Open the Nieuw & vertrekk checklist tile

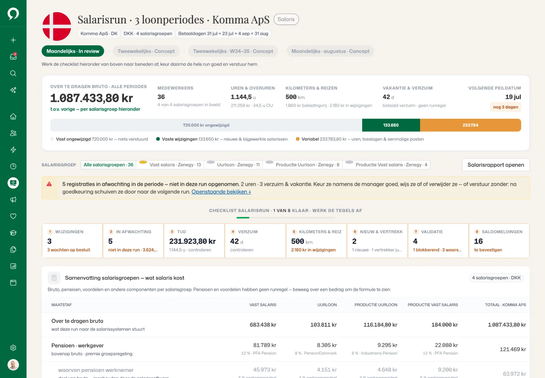click(377, 241)
